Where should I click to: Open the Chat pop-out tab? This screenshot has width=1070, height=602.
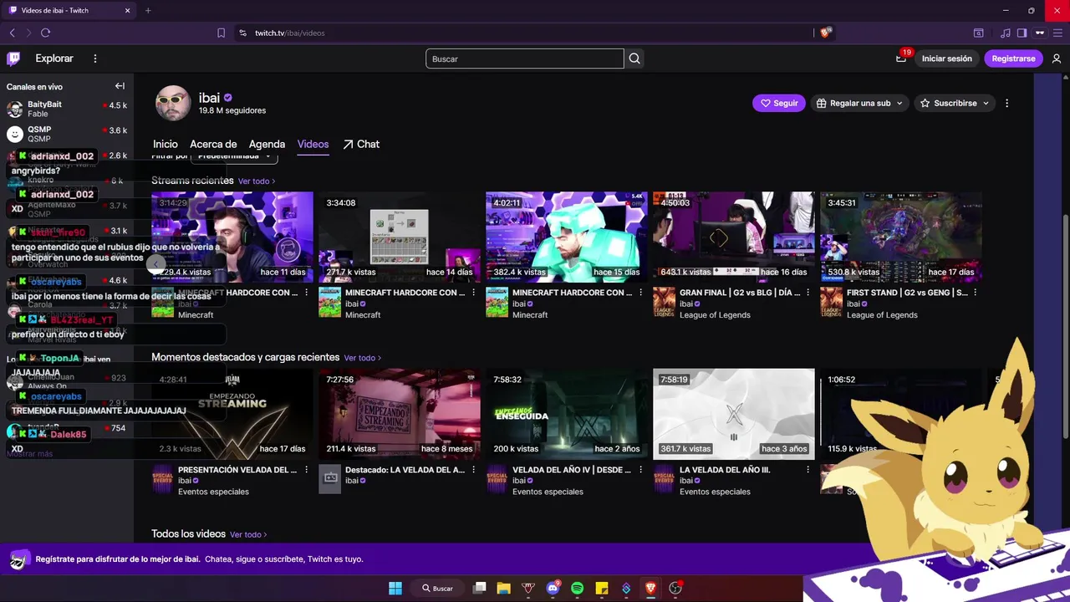tap(361, 144)
